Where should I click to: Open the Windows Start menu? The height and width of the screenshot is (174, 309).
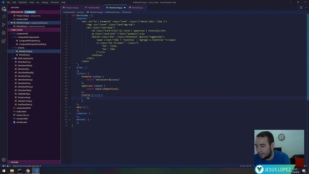[x=4, y=171]
